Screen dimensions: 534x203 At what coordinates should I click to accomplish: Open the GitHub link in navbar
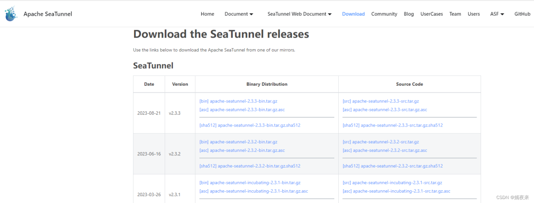[x=522, y=14]
